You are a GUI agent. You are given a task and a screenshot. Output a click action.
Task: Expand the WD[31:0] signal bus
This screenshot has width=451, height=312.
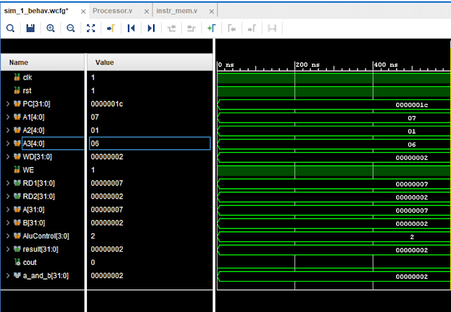(x=8, y=157)
